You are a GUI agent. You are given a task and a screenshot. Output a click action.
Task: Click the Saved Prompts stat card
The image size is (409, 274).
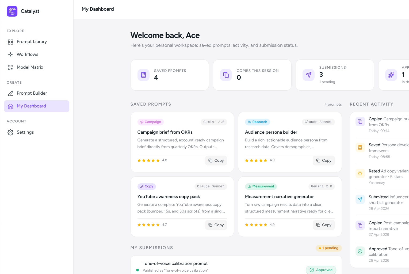(170, 75)
